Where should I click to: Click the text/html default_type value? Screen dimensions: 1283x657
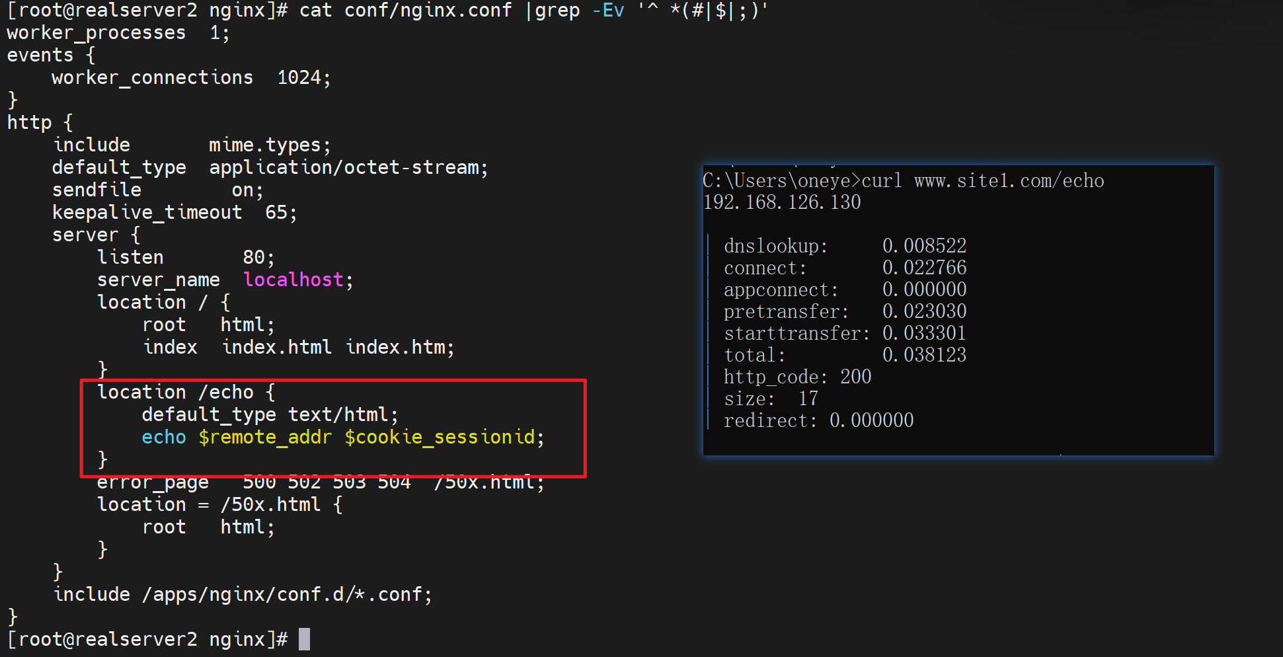tap(342, 414)
